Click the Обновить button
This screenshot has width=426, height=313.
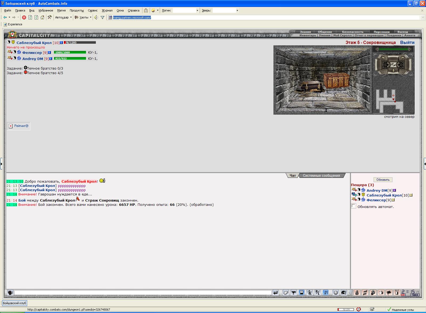click(x=383, y=180)
